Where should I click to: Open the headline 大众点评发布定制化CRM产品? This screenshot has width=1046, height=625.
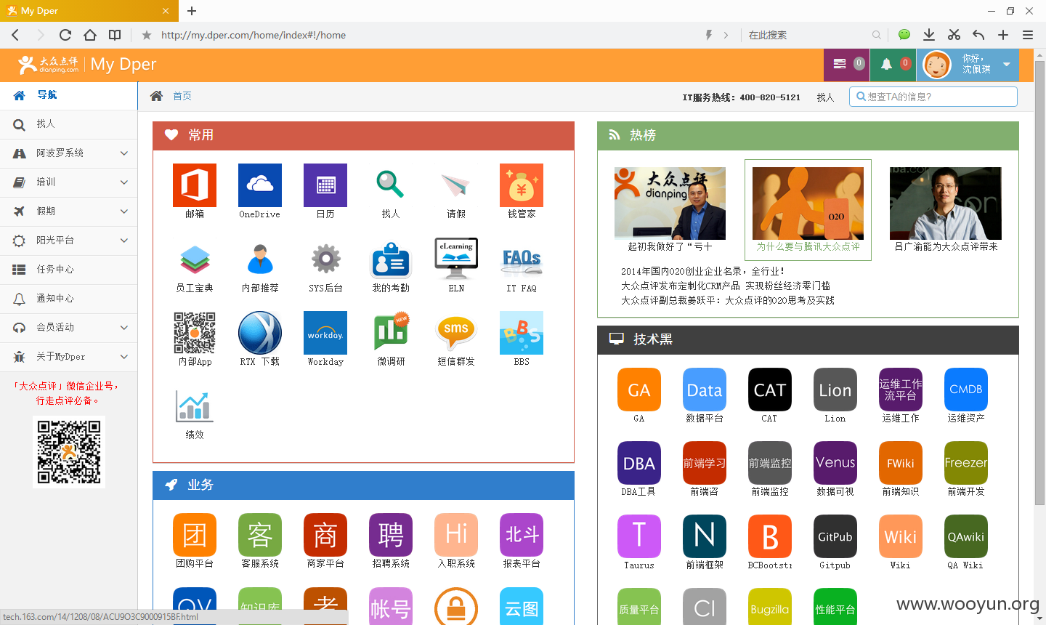click(726, 286)
